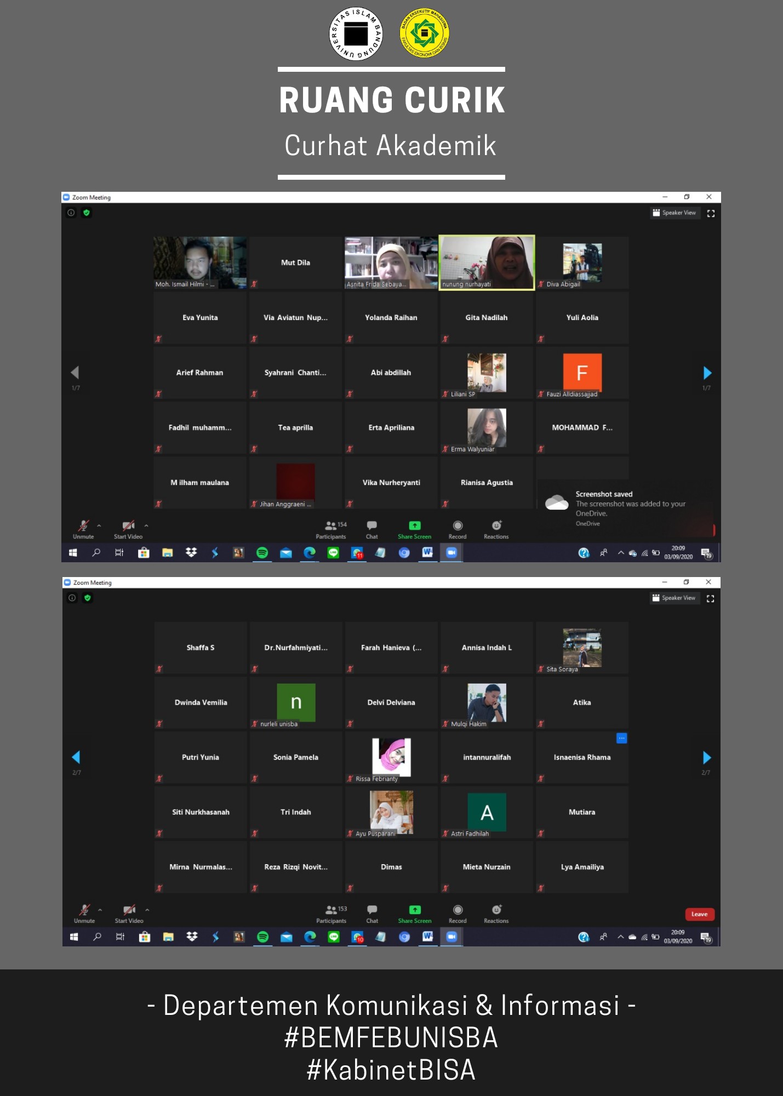Click Record in the bottom Zoom window
Image resolution: width=783 pixels, height=1096 pixels.
pyautogui.click(x=458, y=914)
